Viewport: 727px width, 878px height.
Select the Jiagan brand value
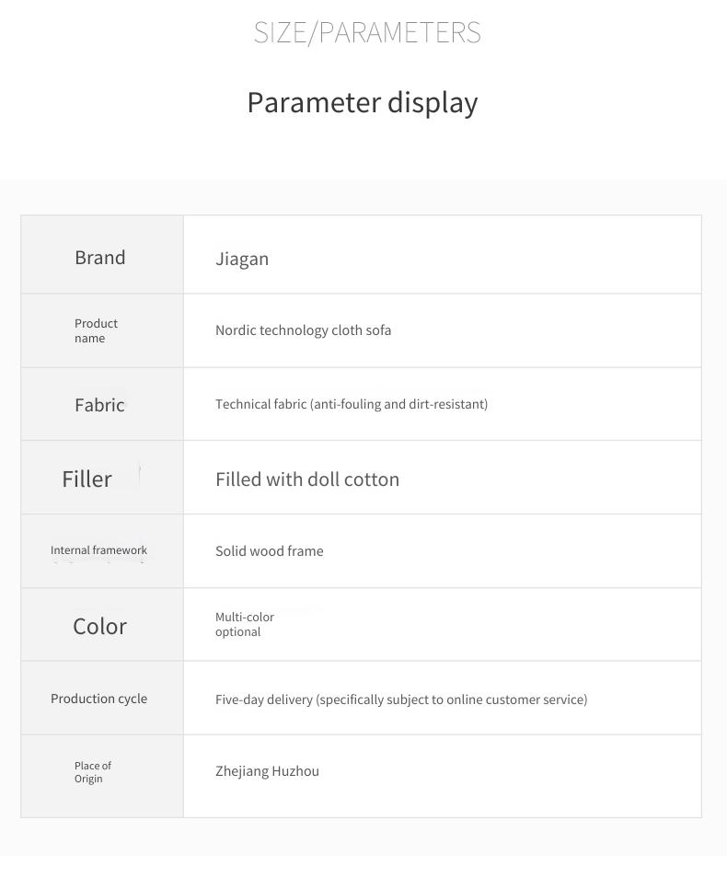242,259
